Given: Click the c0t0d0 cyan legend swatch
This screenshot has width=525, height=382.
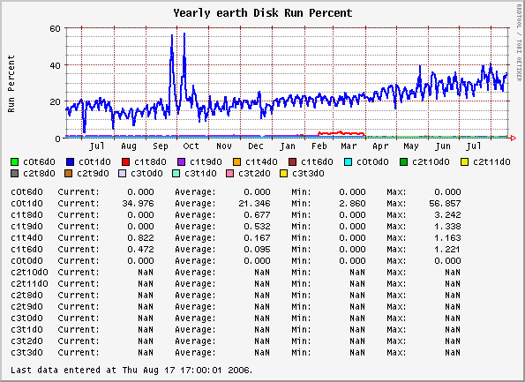Looking at the screenshot, I should pyautogui.click(x=349, y=162).
